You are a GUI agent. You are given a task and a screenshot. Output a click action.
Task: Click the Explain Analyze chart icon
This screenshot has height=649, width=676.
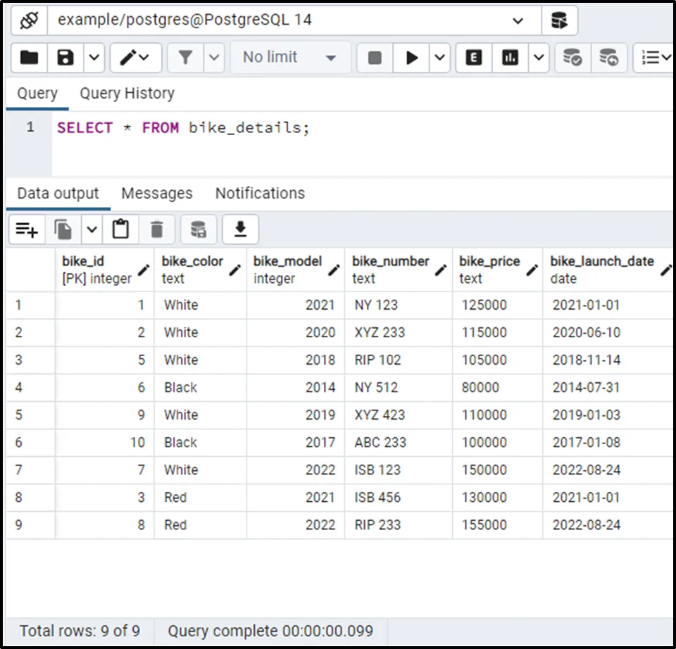(510, 58)
